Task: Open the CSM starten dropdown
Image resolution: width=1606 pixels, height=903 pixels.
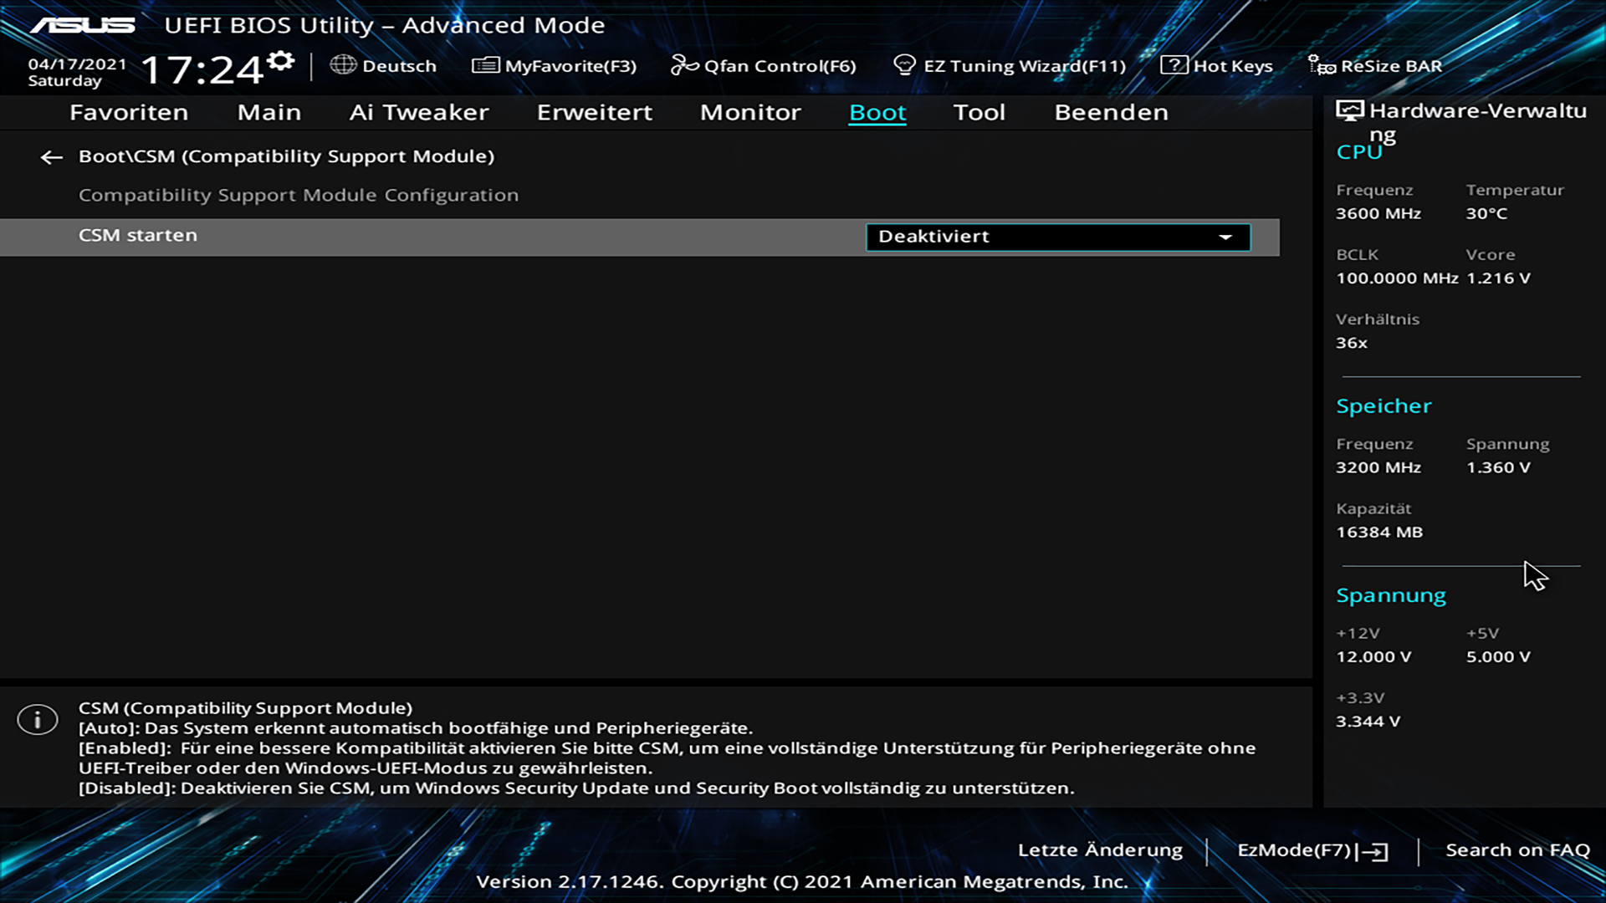Action: click(x=1057, y=237)
